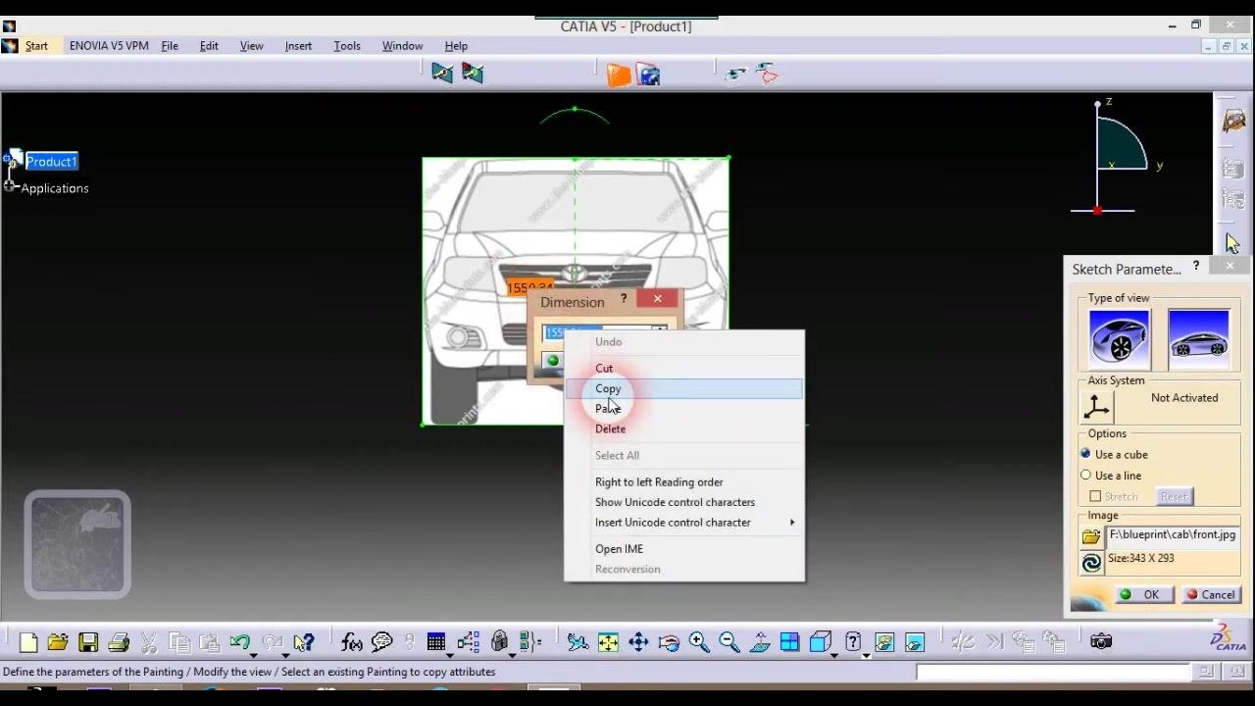Click the power input field in status bar

[x=1053, y=673]
